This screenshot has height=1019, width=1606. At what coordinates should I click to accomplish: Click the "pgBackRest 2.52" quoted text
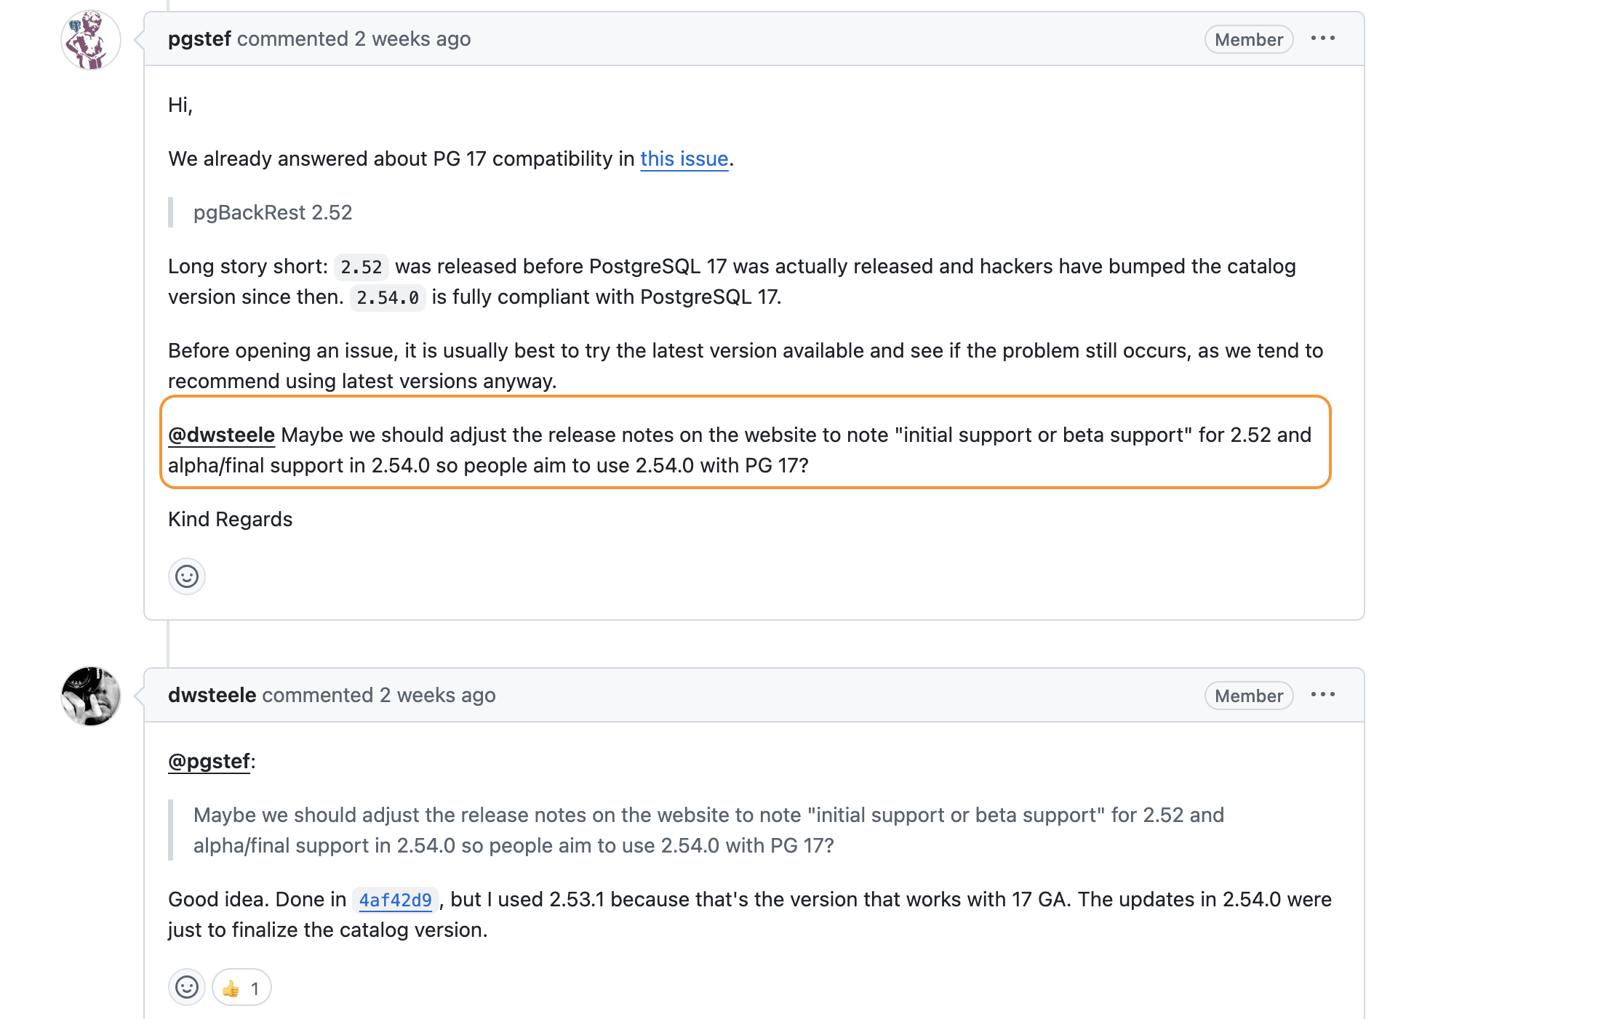273,213
